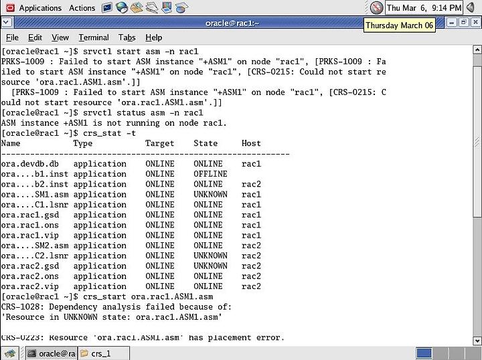Launch the web browser globe-and-mouse icon
Viewport: 482px width, 360px height.
(x=122, y=7)
